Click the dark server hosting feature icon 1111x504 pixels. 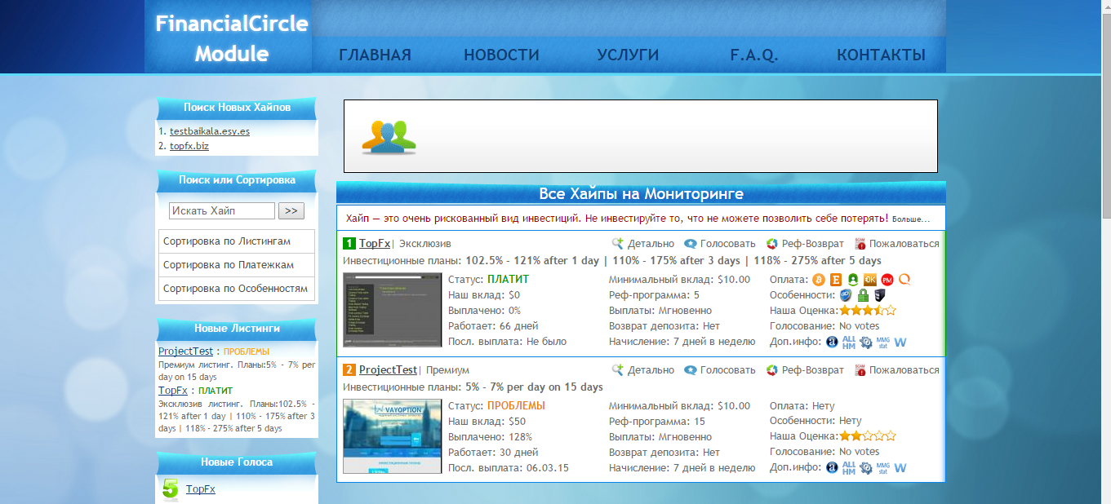coord(879,295)
